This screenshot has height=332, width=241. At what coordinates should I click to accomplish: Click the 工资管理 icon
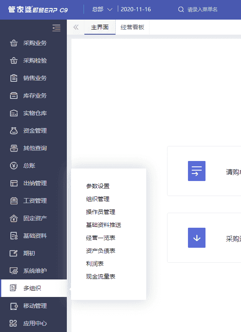point(14,201)
